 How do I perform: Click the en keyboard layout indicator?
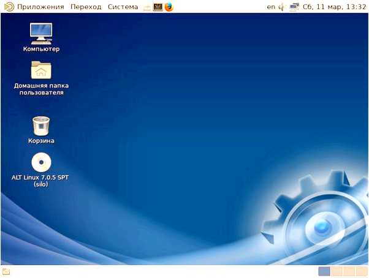[x=271, y=7]
